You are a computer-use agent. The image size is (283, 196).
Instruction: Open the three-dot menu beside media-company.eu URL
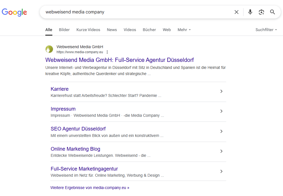click(107, 52)
